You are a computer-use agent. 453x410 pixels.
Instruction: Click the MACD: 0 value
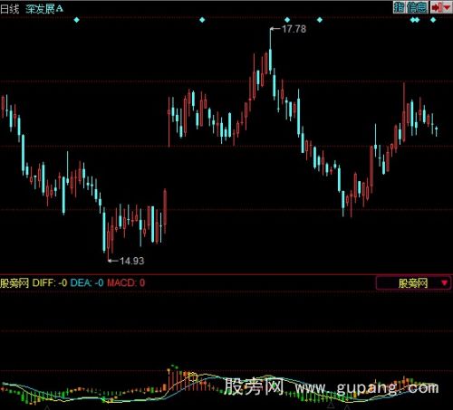tap(126, 283)
